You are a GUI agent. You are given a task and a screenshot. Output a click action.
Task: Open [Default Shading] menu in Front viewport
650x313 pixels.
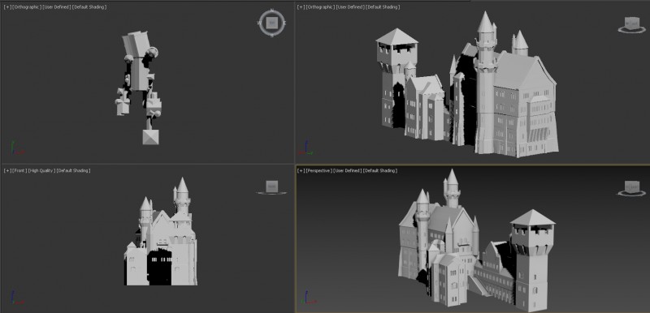[73, 170]
